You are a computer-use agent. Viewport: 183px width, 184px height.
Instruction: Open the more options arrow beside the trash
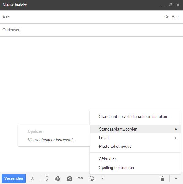pos(176,179)
